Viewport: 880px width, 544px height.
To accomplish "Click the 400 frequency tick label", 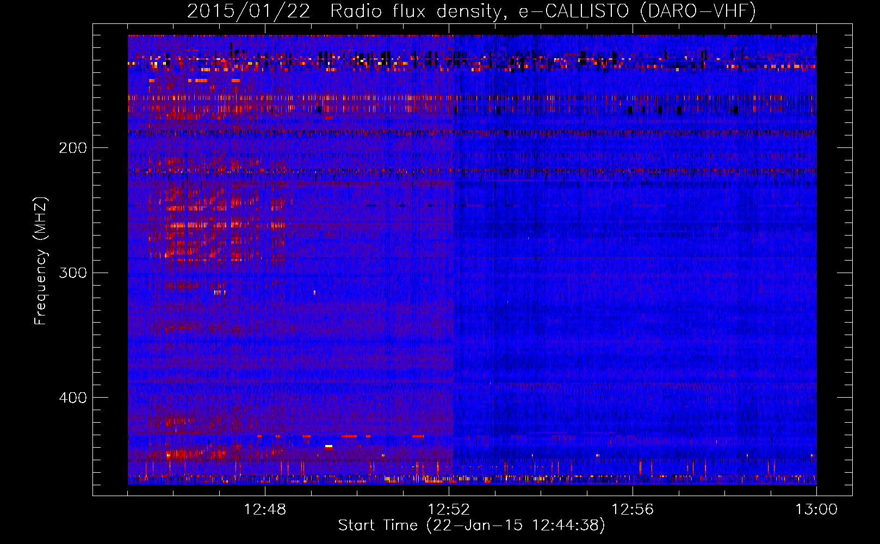I will pyautogui.click(x=73, y=398).
